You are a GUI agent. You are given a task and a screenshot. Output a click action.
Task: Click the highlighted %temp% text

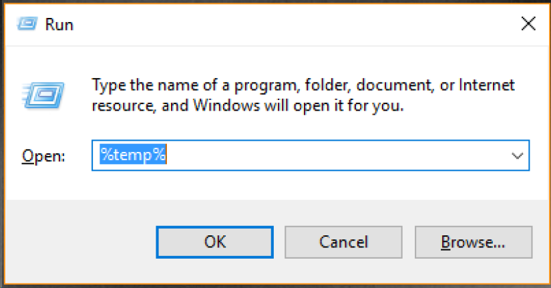pos(133,155)
